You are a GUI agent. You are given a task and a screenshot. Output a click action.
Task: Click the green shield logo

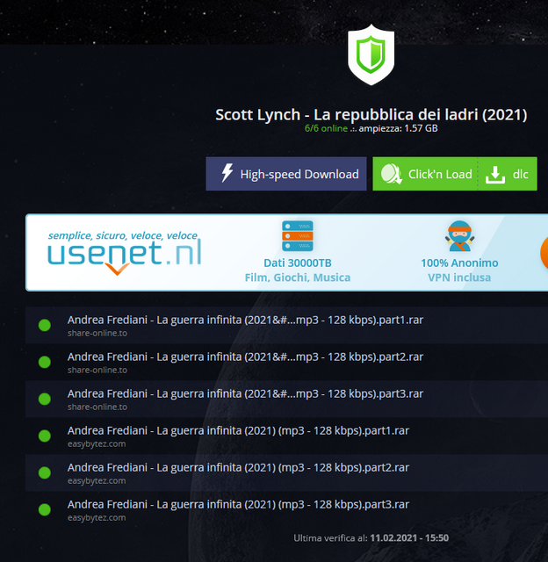pos(371,54)
